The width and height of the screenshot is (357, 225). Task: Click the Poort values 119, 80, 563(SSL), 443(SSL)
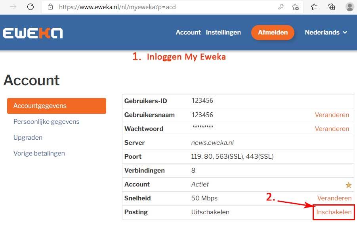[232, 157]
